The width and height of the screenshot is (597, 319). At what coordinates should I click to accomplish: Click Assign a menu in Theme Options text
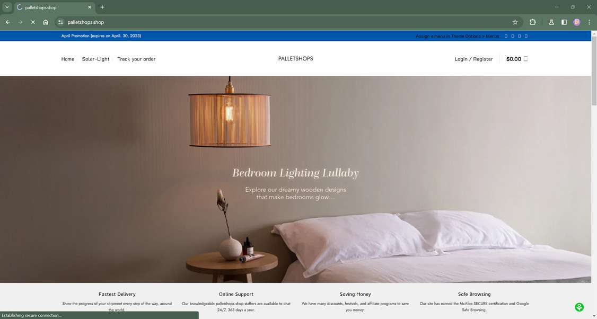click(x=457, y=36)
